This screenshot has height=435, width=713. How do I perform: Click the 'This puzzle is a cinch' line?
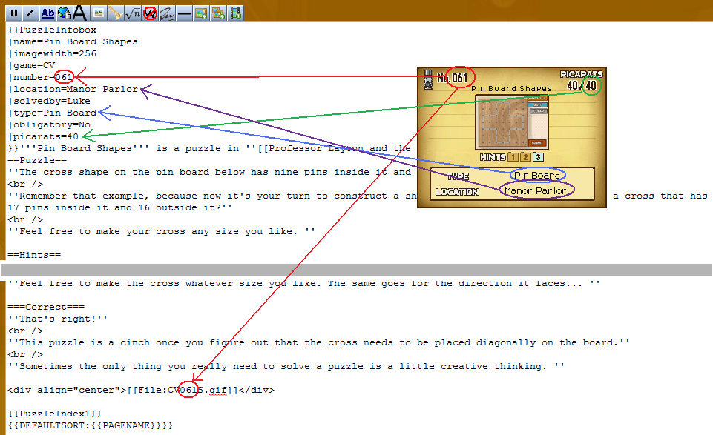(319, 342)
